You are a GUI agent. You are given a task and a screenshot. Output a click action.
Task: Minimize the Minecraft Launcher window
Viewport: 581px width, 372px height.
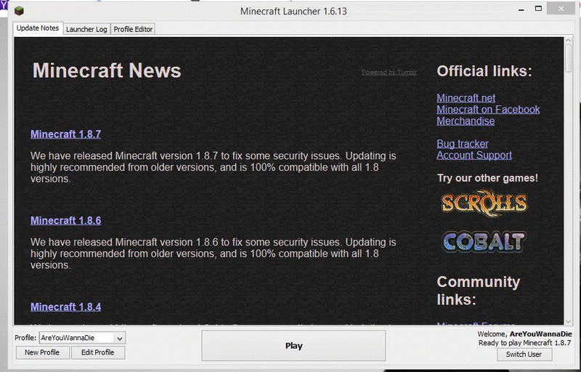tap(521, 9)
